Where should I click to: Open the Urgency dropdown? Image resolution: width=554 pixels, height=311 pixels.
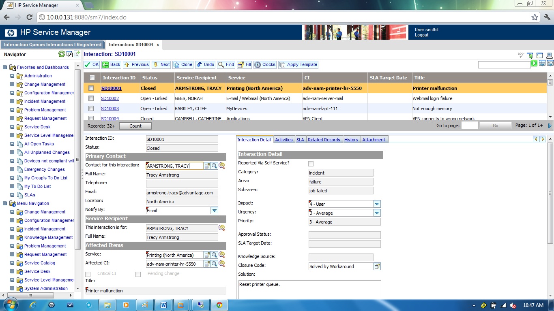pos(377,213)
